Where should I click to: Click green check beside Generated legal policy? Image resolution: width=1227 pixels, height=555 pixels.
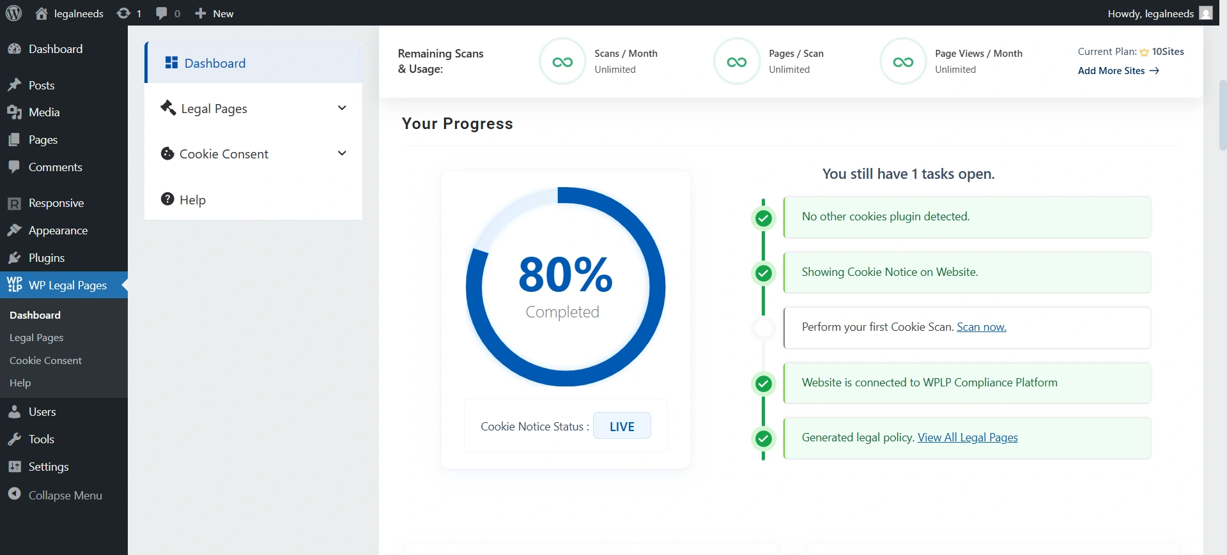coord(763,439)
